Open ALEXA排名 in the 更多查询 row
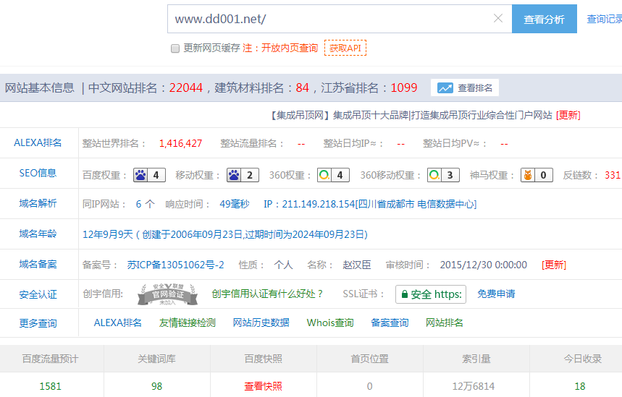 pyautogui.click(x=117, y=323)
